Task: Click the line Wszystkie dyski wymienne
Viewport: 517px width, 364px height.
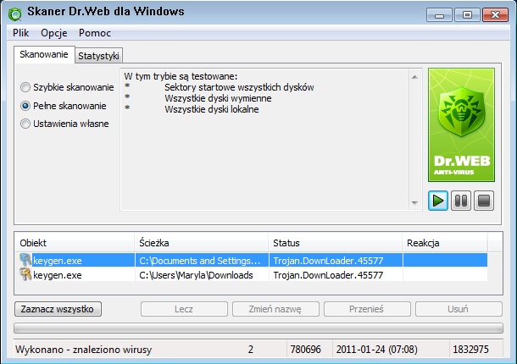Action: click(x=218, y=98)
